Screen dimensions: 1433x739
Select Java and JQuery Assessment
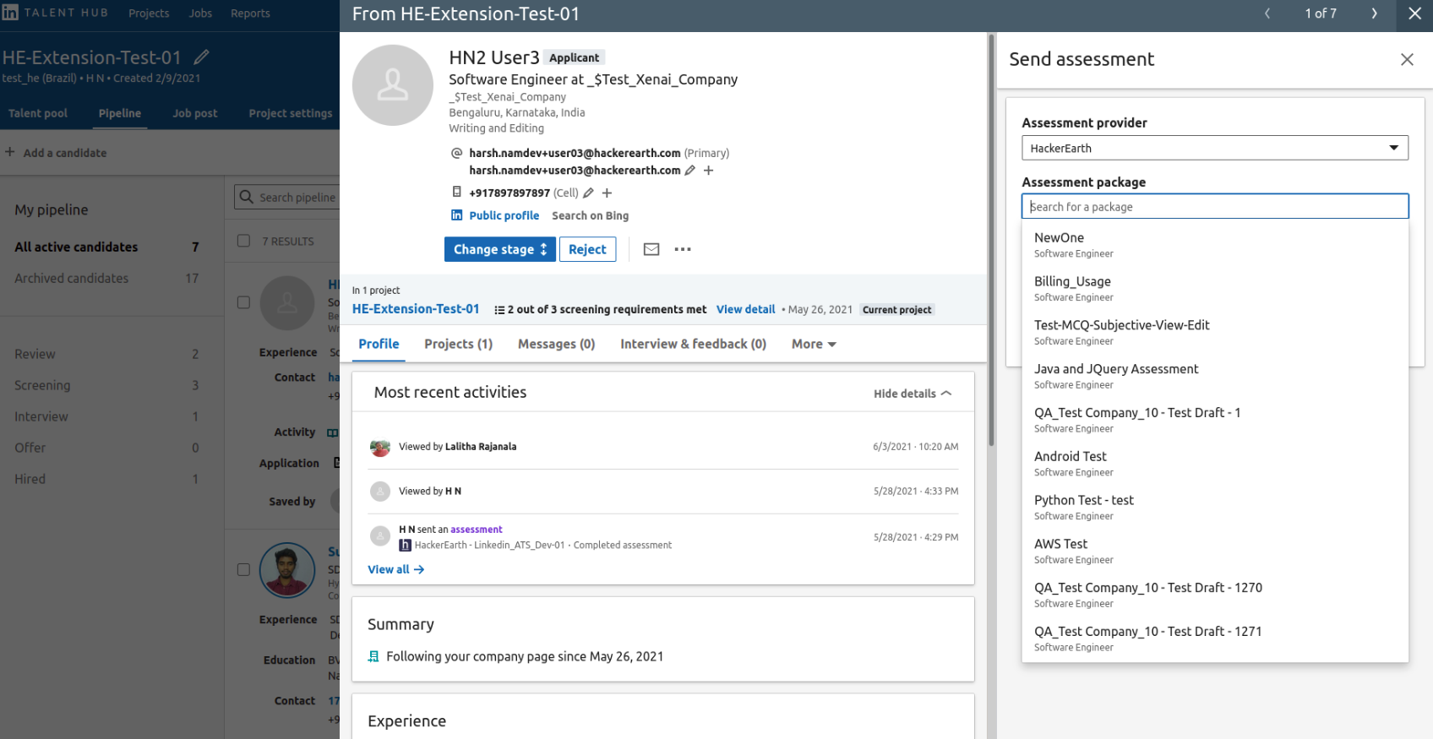coord(1215,377)
